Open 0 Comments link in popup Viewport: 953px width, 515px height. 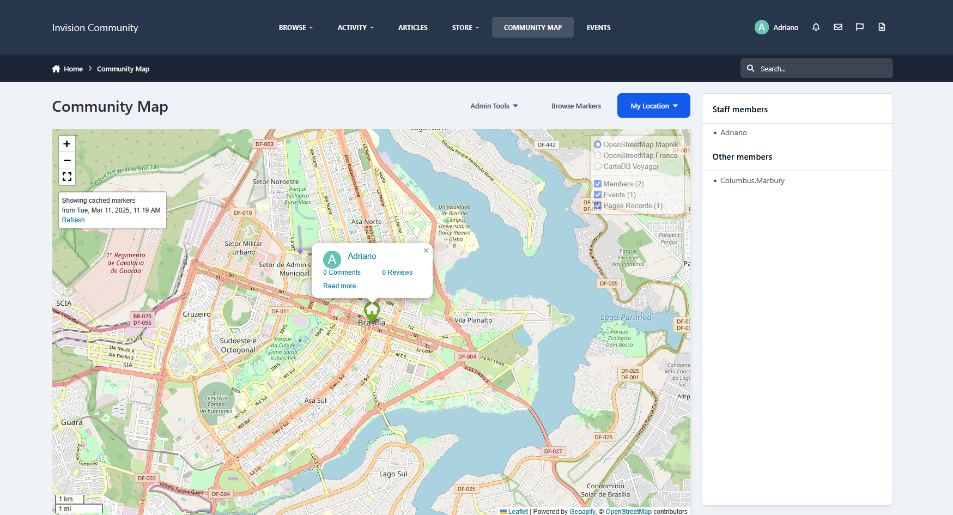[x=342, y=272]
